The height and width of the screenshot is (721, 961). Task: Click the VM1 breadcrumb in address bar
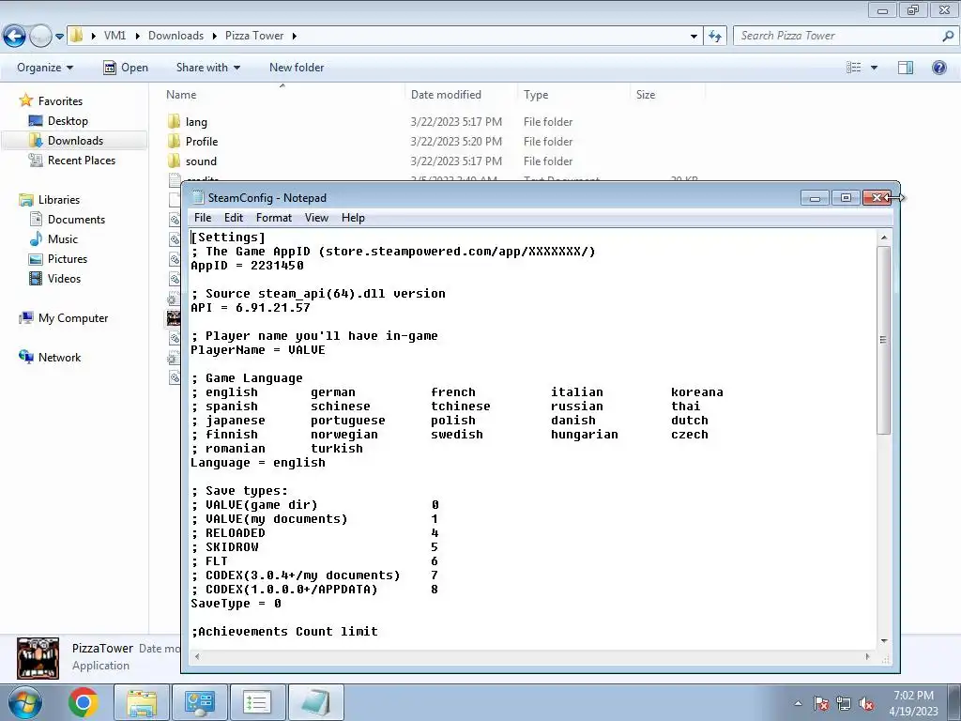114,36
